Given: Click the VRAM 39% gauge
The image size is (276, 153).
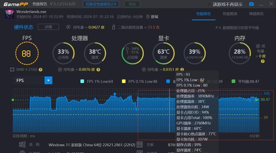Looking at the screenshot, I should point(194,53).
